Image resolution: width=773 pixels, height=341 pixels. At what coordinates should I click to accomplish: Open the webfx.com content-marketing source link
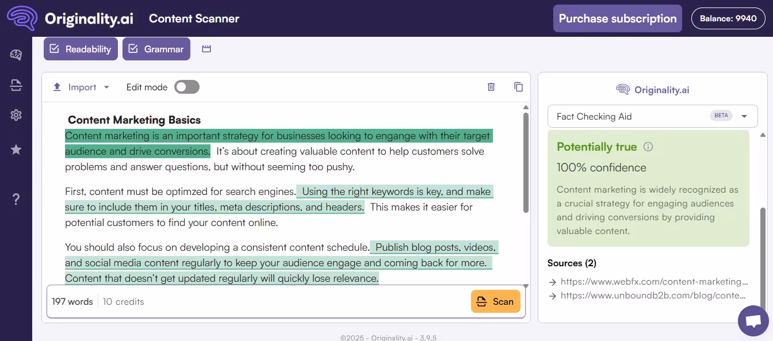click(x=654, y=282)
